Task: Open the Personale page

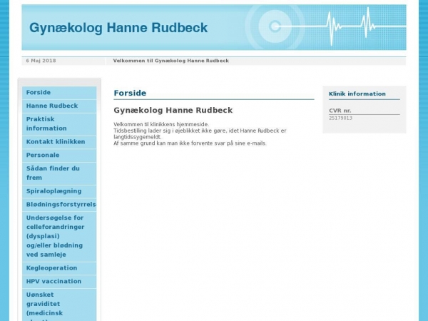Action: 59,156
